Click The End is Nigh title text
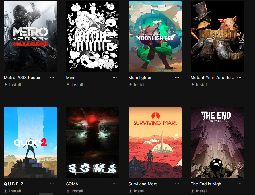 [206, 184]
